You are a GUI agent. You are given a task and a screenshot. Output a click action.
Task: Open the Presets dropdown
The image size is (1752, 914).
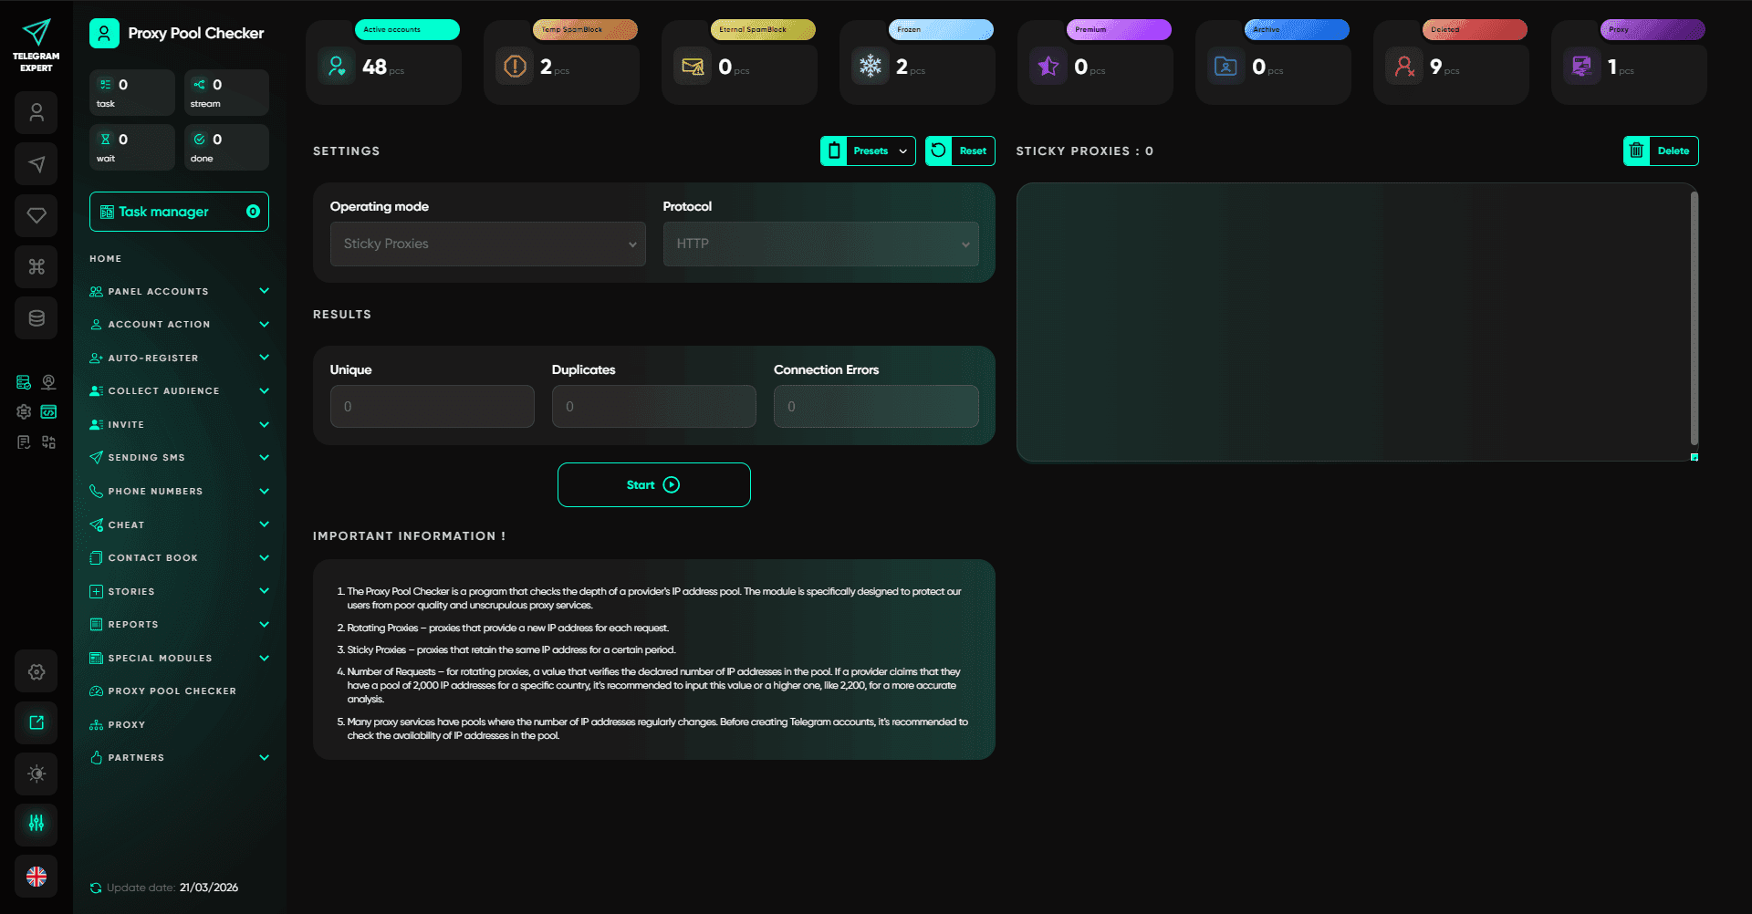point(868,151)
